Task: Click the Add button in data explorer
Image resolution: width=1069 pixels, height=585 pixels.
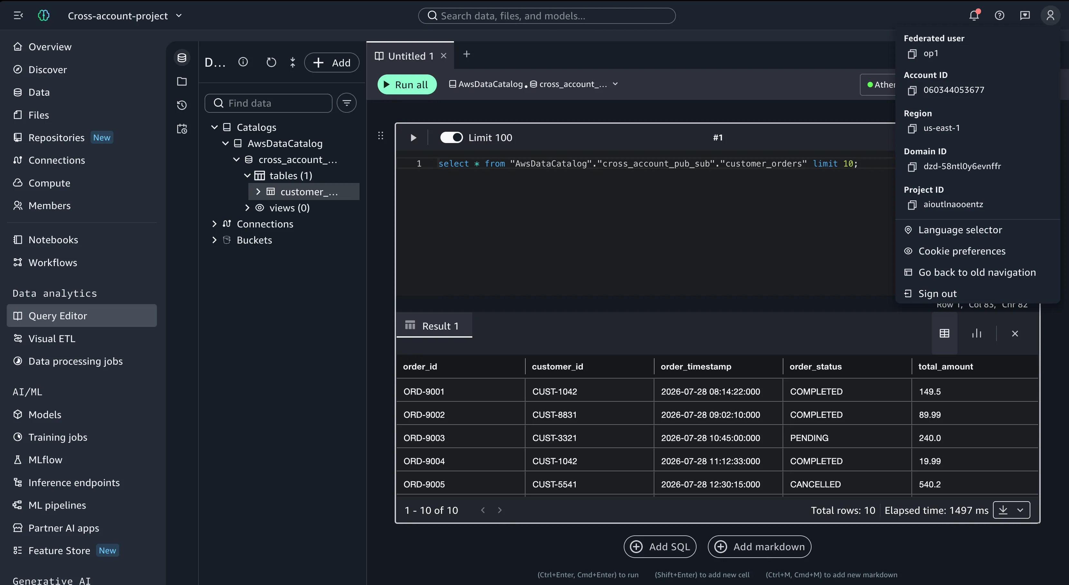Action: (x=332, y=62)
